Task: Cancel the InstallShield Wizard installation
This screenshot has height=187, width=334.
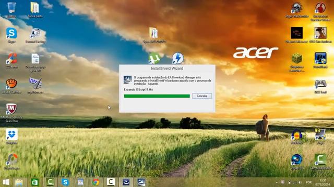Action: click(x=202, y=96)
